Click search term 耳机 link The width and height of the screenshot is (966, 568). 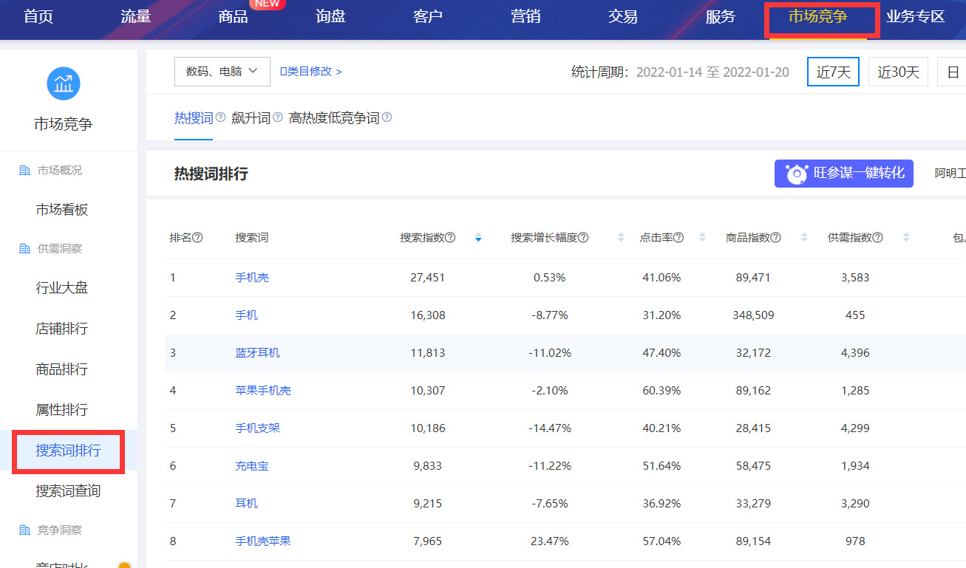(x=247, y=504)
